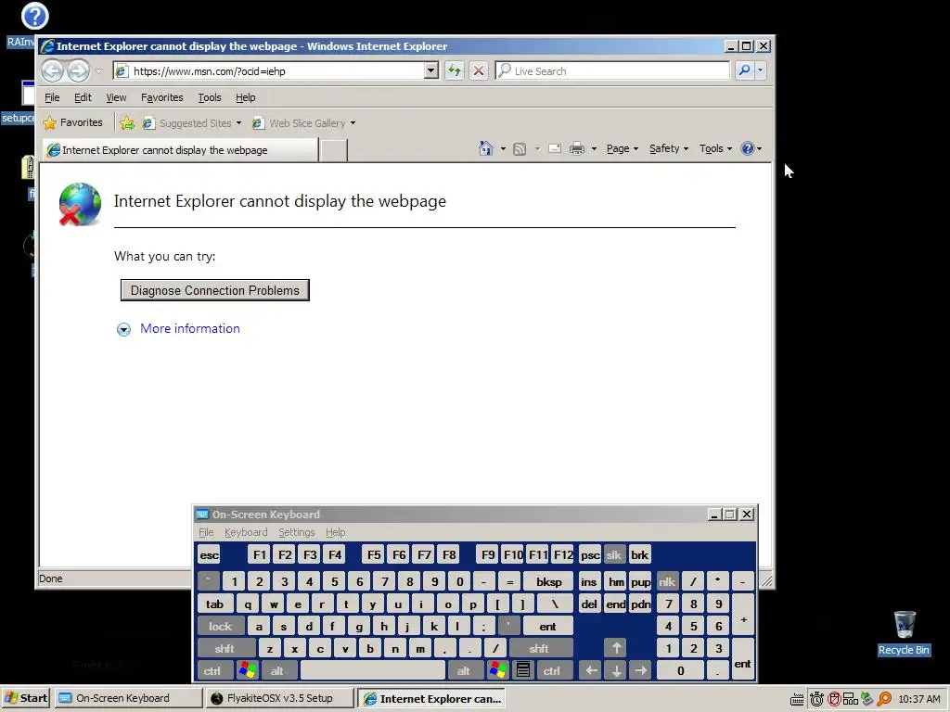Toggle the left shft key
This screenshot has width=950, height=712.
pyautogui.click(x=225, y=648)
